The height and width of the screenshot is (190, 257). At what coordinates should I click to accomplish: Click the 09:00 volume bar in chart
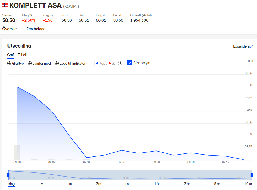pyautogui.click(x=17, y=152)
